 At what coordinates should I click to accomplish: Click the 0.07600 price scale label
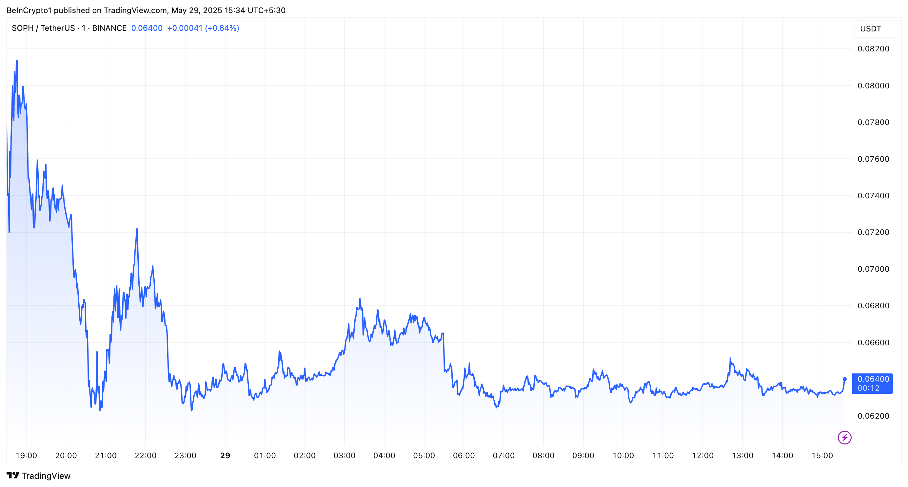click(x=873, y=159)
